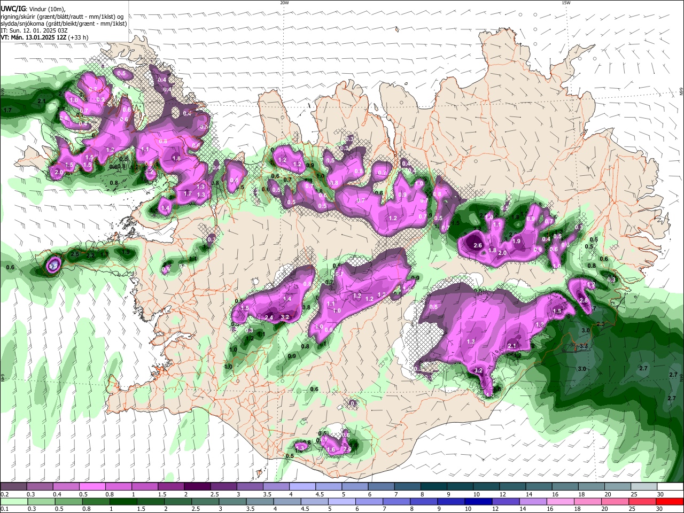
Task: Click the '3.3' rain value in the southeast
Action: [x=583, y=347]
